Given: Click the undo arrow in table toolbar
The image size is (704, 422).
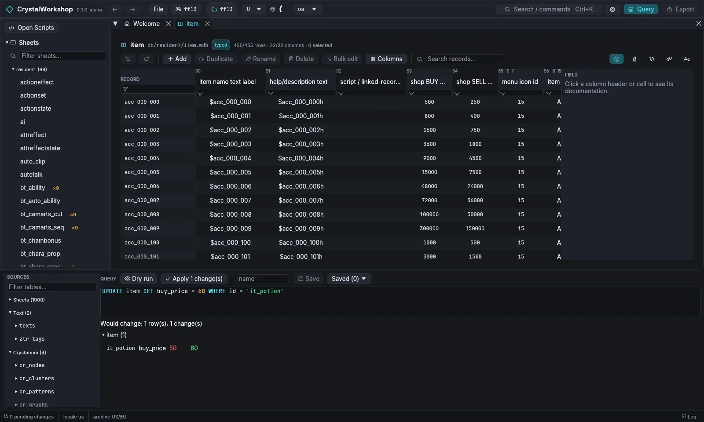Looking at the screenshot, I should [x=128, y=59].
